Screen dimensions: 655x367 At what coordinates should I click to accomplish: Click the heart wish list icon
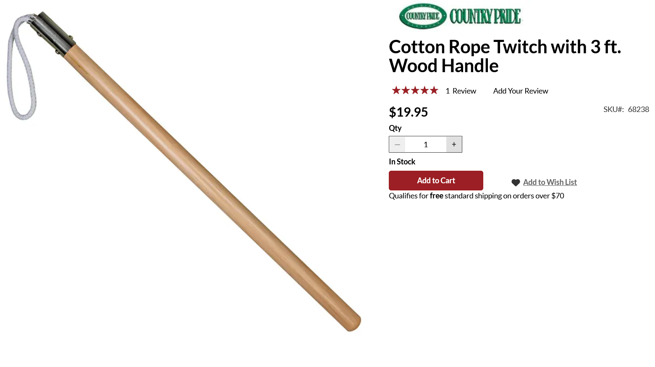click(516, 182)
